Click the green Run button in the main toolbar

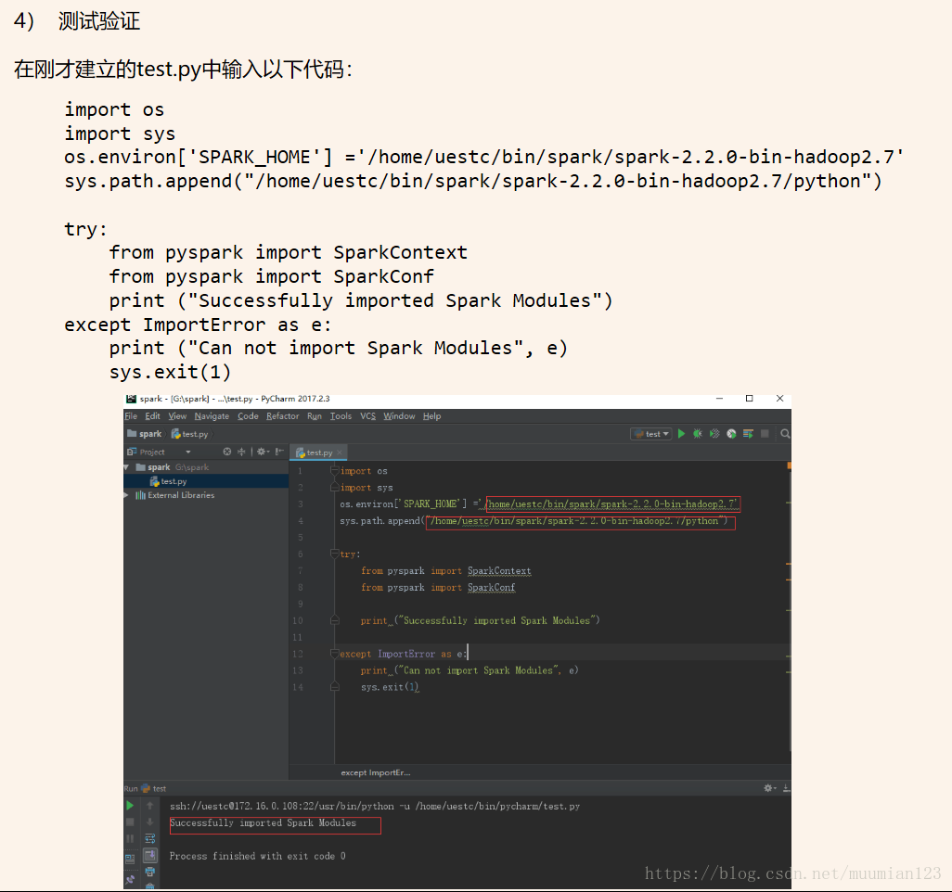[x=681, y=434]
